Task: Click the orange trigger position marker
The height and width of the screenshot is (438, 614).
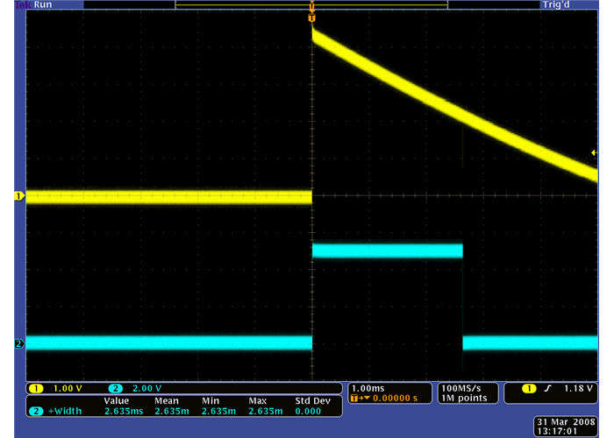Action: [x=311, y=18]
